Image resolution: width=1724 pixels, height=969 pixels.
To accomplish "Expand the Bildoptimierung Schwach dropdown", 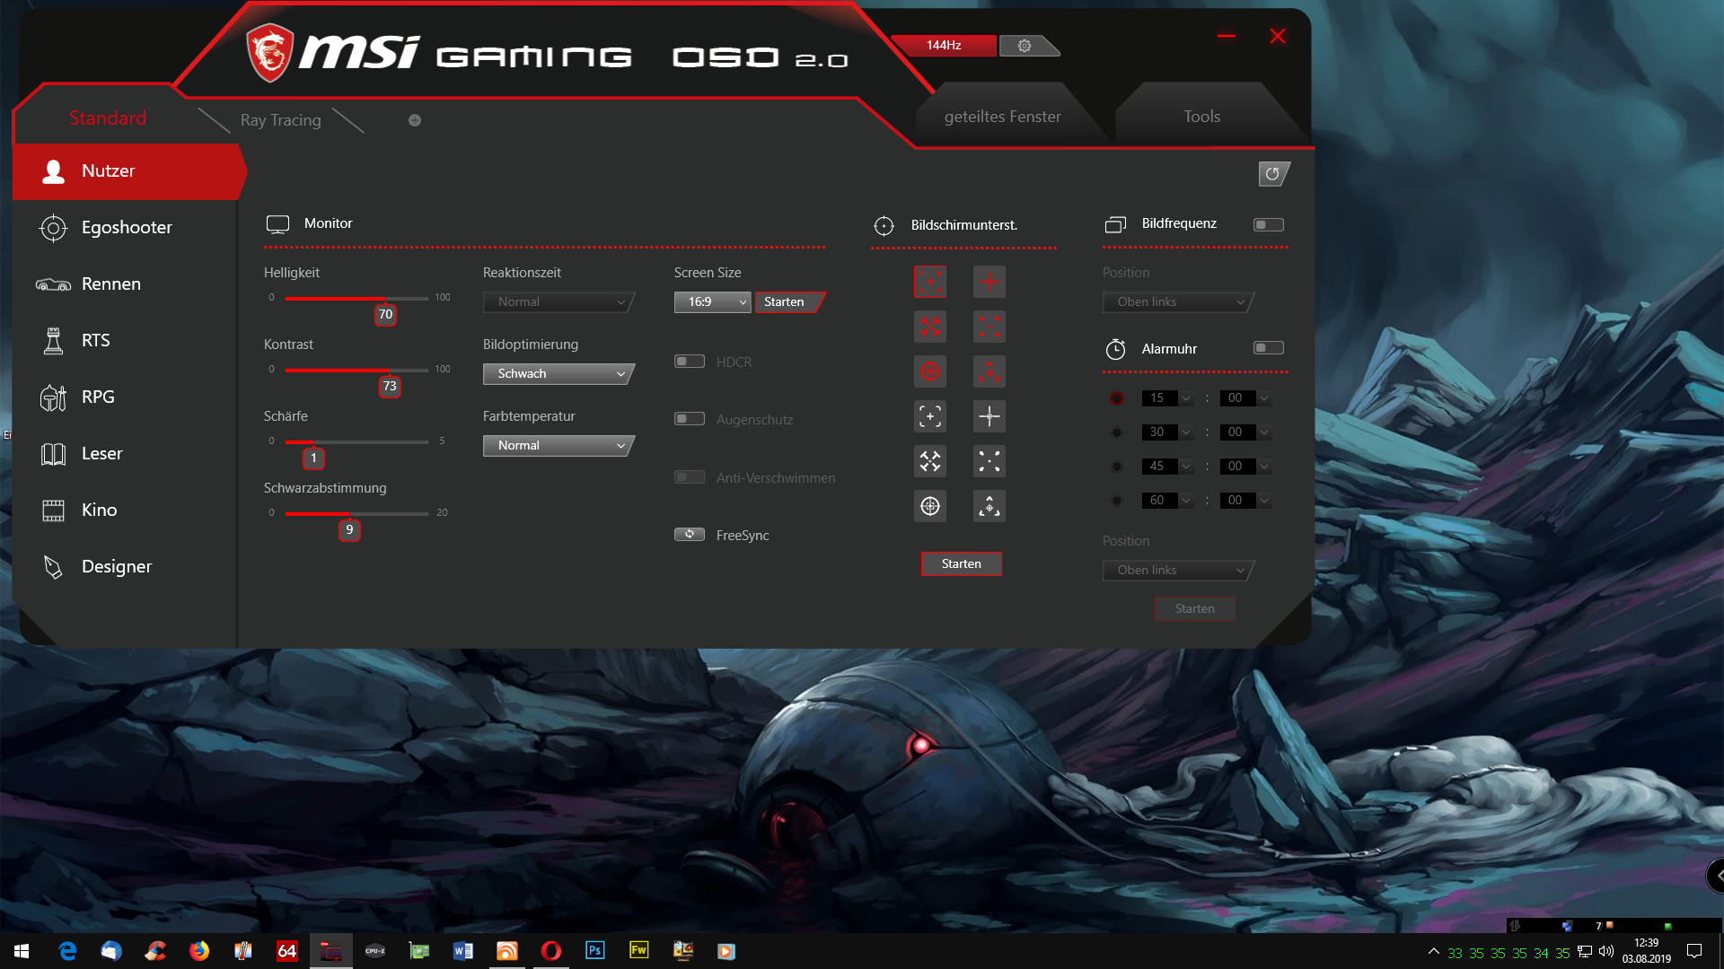I will (559, 374).
